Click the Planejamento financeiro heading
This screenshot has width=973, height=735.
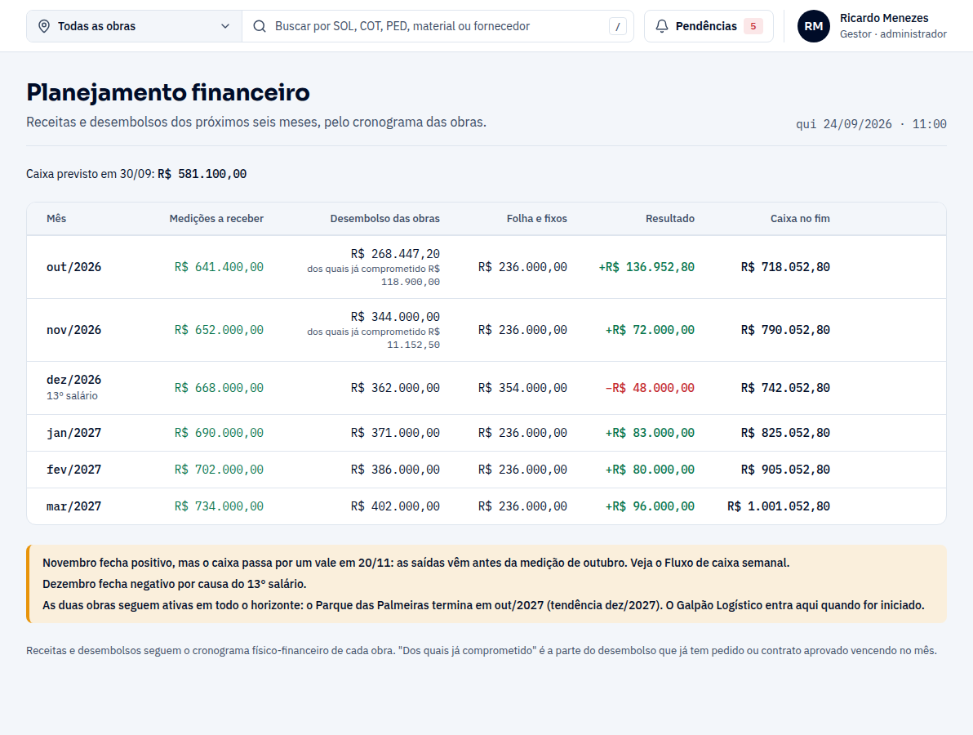168,91
